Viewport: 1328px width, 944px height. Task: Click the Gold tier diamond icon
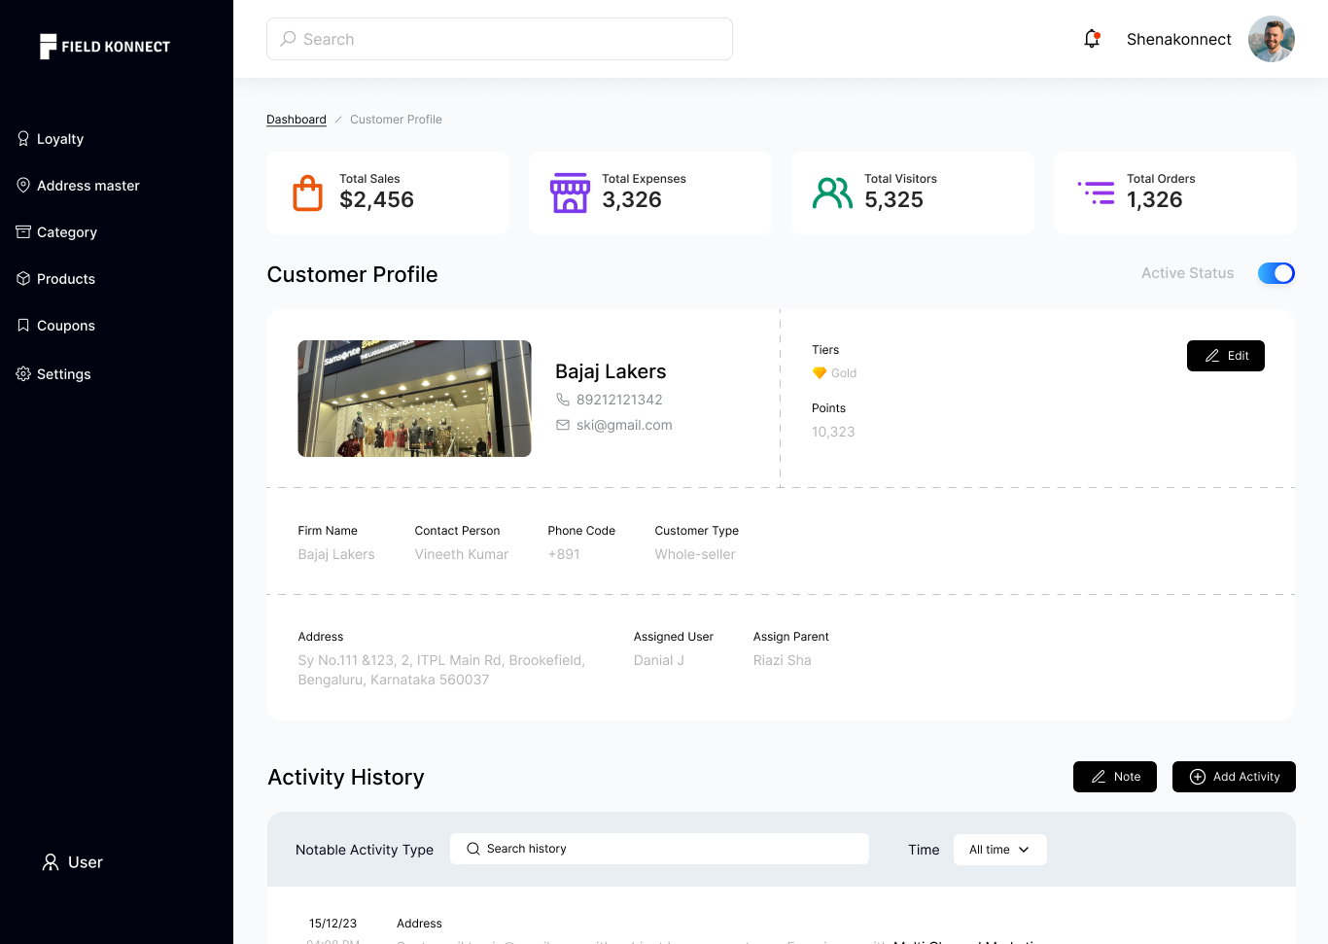(x=820, y=373)
